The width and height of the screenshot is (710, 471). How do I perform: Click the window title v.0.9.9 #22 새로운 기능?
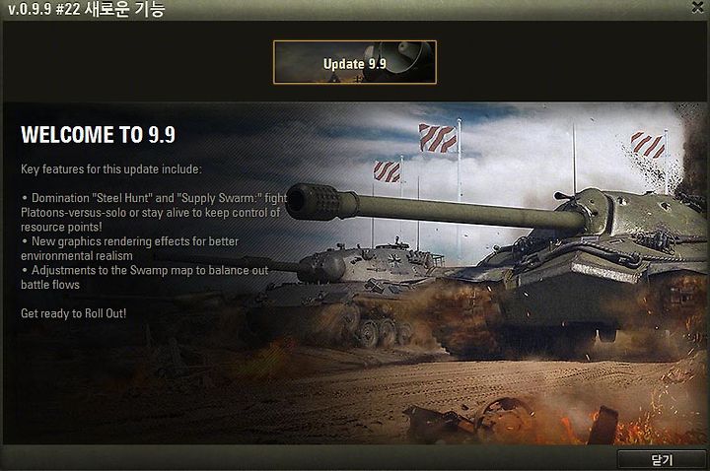[x=87, y=9]
